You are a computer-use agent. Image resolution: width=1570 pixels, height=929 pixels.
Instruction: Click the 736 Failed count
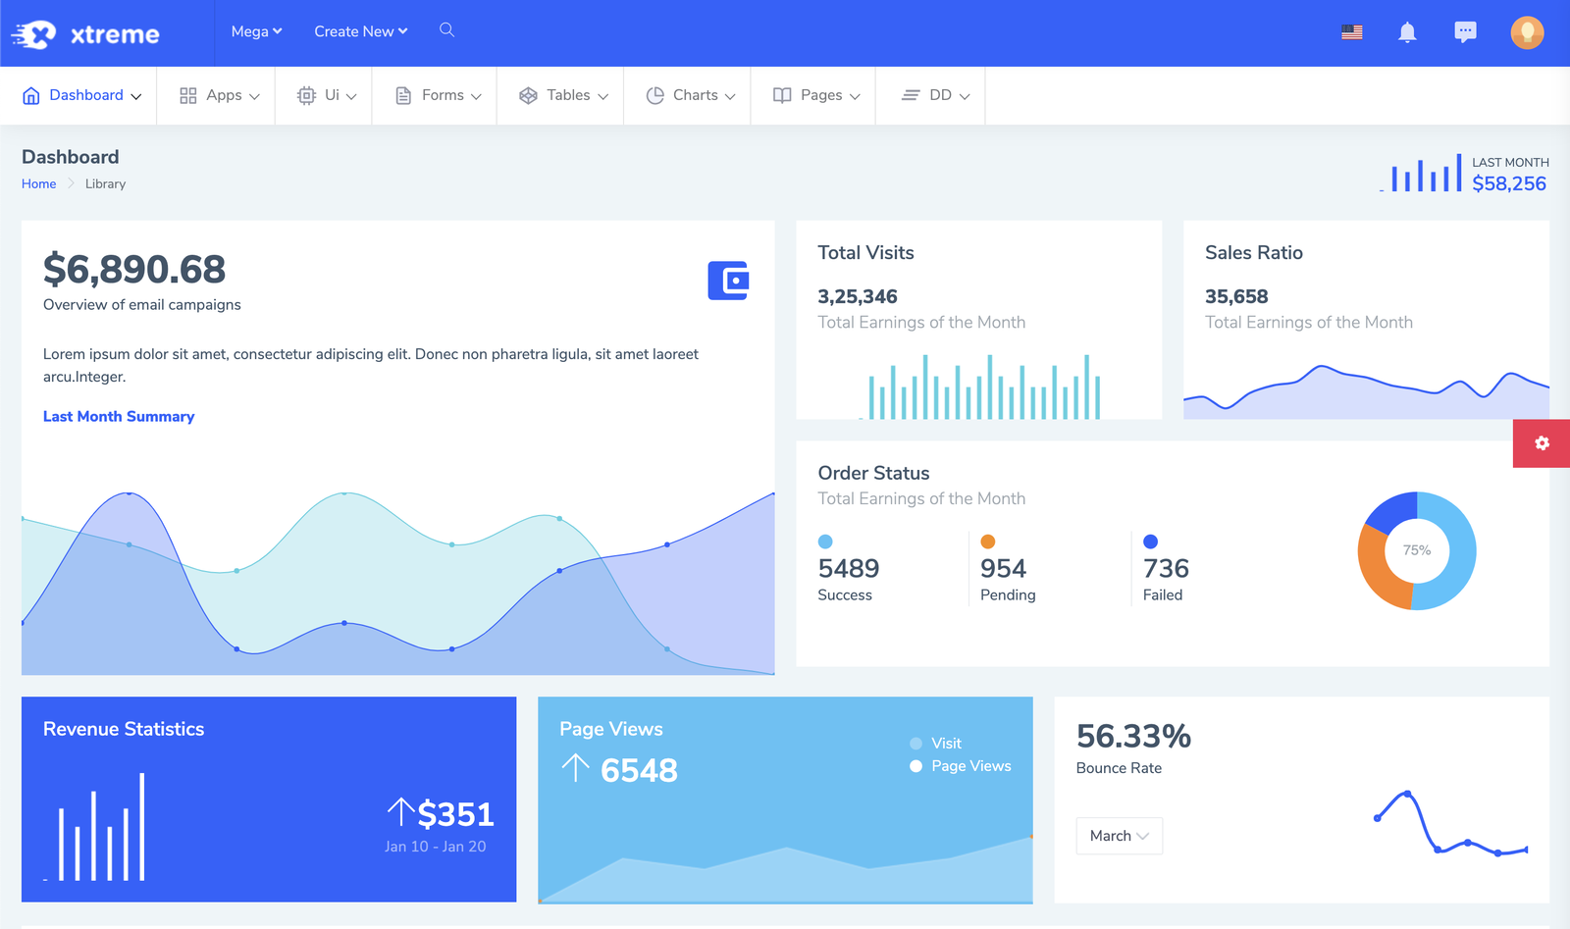point(1166,568)
